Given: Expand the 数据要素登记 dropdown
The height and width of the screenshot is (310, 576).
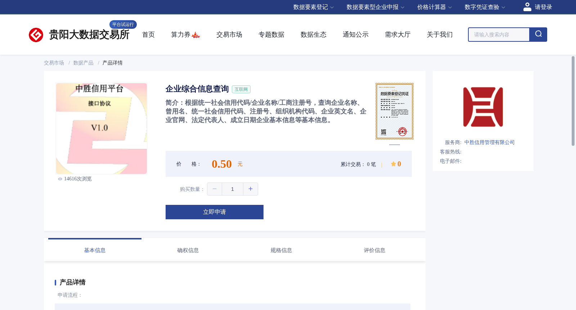Looking at the screenshot, I should pos(314,7).
